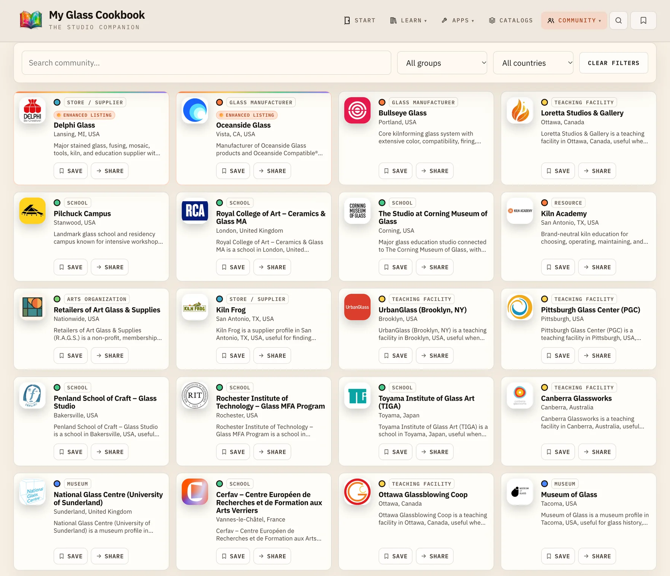The height and width of the screenshot is (576, 670).
Task: Expand the Learn menu
Action: [x=408, y=20]
